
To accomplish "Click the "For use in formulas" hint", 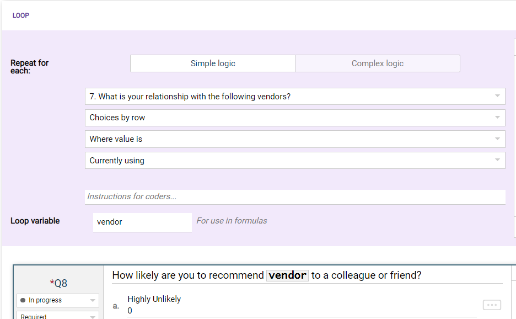I will click(x=232, y=221).
